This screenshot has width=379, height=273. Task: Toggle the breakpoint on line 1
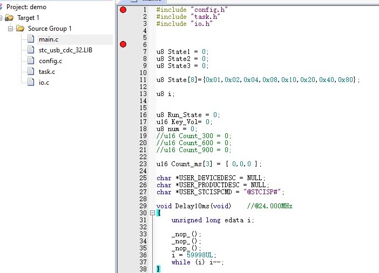[123, 10]
